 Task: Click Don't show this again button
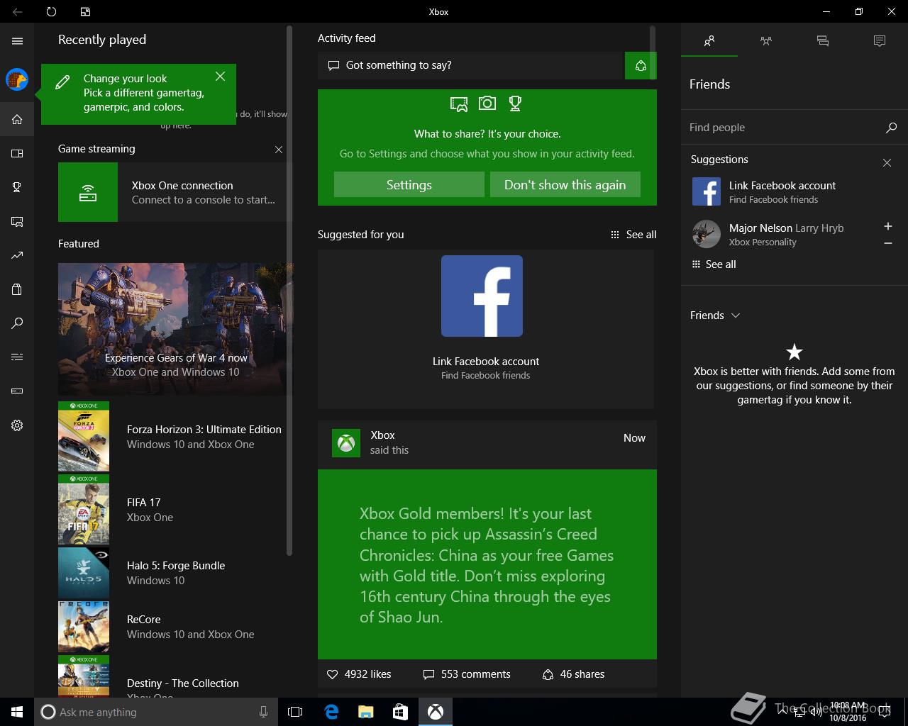coord(565,184)
